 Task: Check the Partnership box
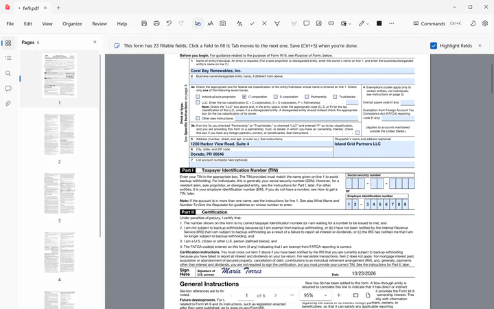307,97
